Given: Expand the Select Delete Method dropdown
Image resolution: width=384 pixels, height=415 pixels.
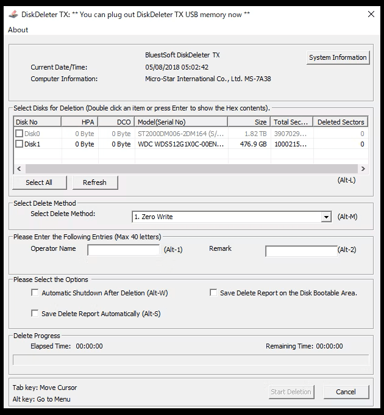Looking at the screenshot, I should [x=326, y=217].
